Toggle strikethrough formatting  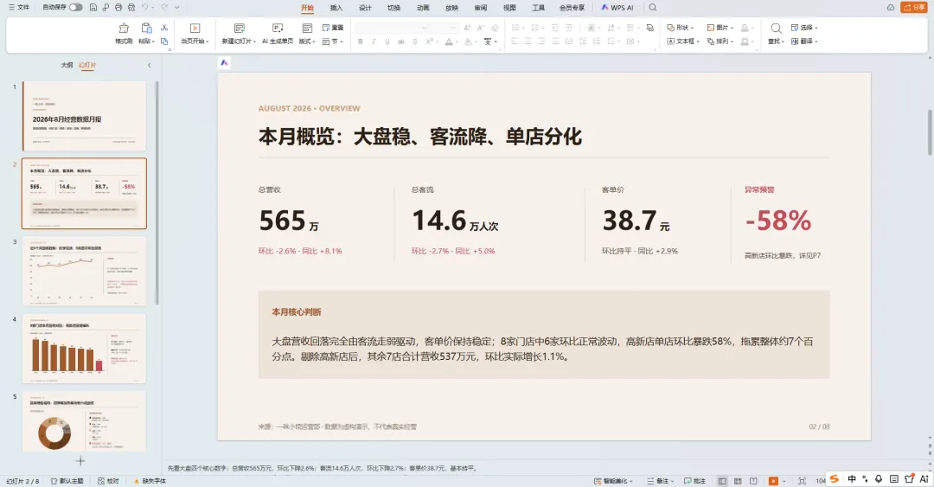[401, 42]
